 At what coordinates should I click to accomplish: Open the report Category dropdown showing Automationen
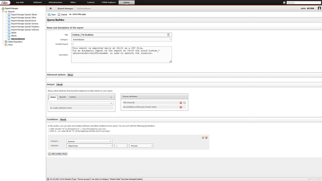click(122, 39)
